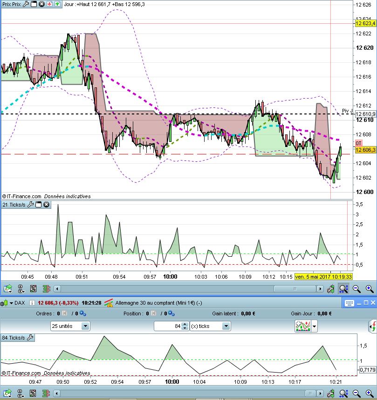This screenshot has height=400, width=377.
Task: Select cursor mode icon in upper chart toolbar
Action: 21,288
